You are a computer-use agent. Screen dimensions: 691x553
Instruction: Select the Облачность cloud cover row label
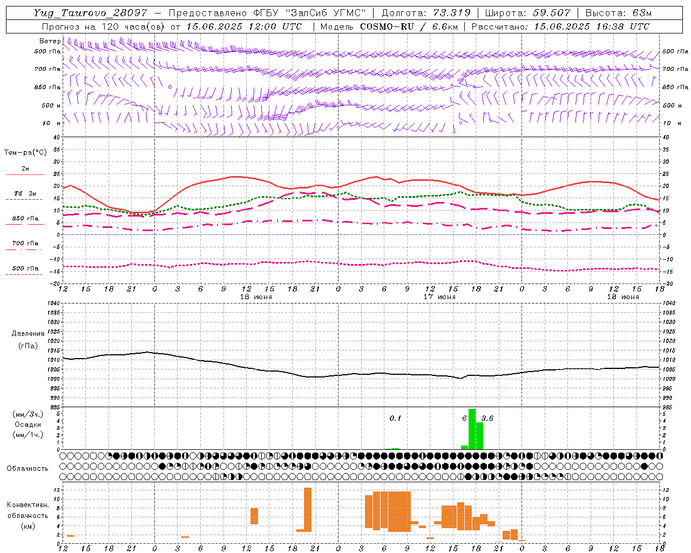(x=28, y=468)
